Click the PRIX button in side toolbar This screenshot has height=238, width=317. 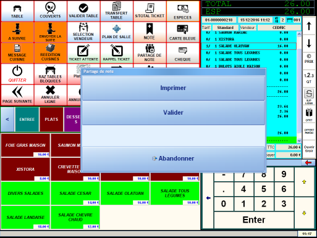(x=309, y=59)
